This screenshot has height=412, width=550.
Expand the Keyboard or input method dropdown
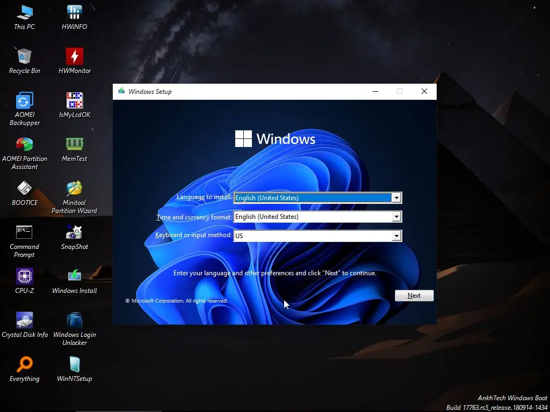[x=396, y=236]
